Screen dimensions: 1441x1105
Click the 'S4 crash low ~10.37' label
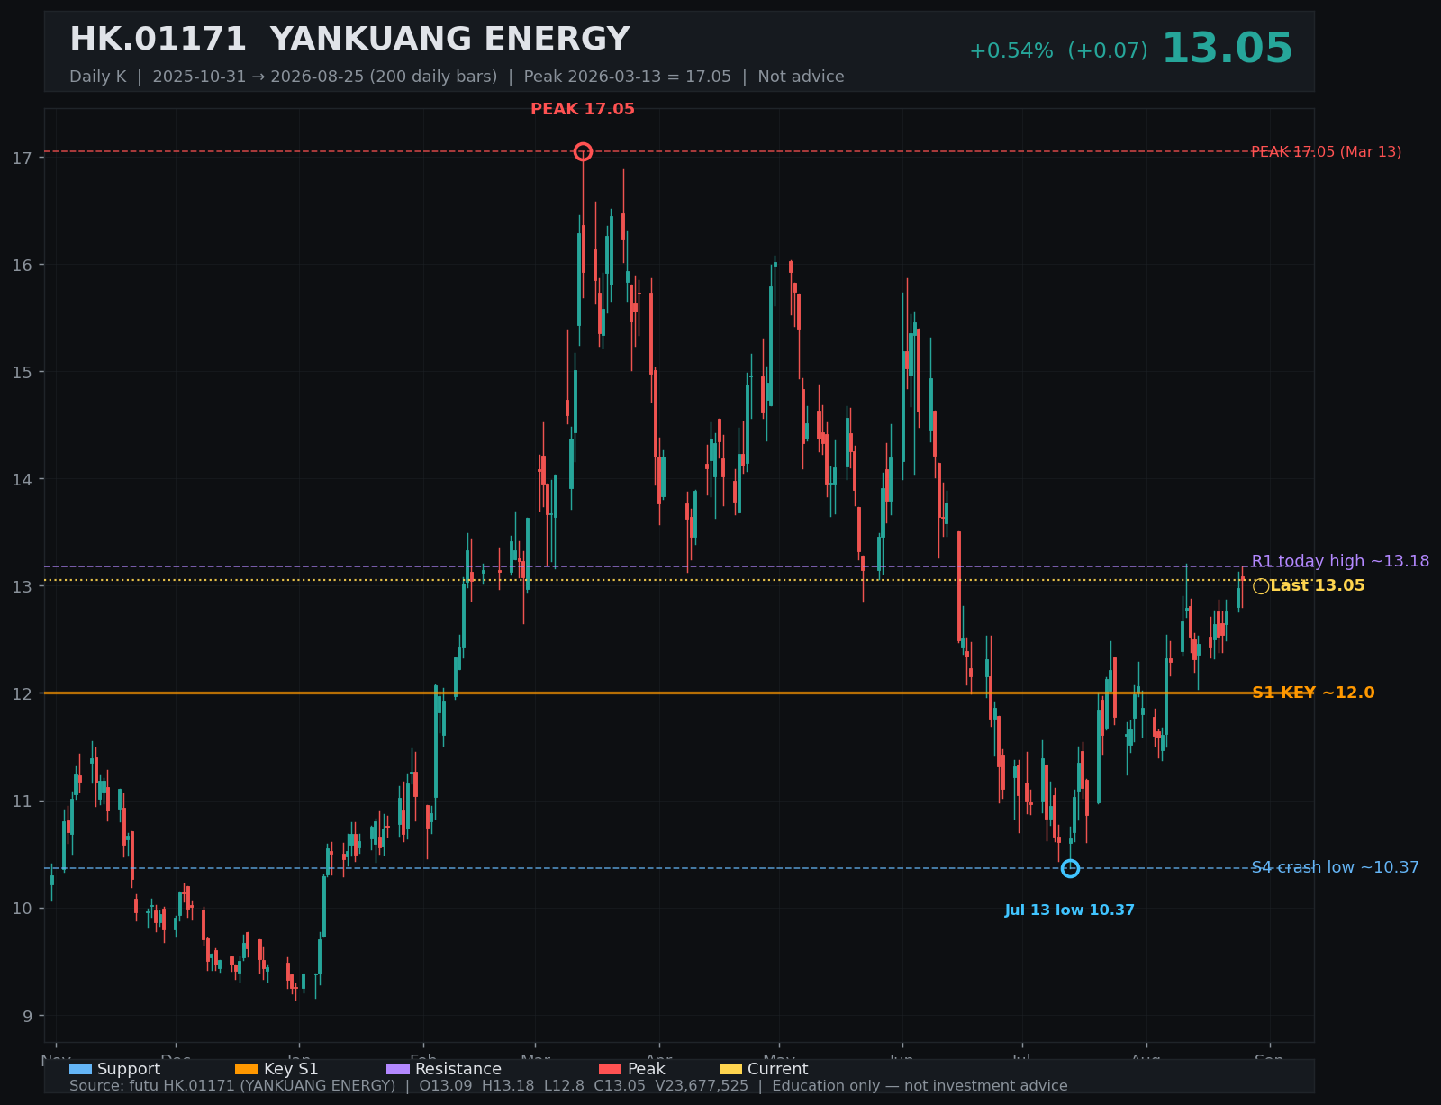point(1336,867)
